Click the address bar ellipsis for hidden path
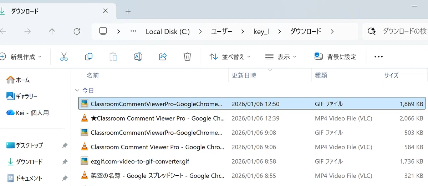Image resolution: width=428 pixels, height=186 pixels. pos(133,31)
